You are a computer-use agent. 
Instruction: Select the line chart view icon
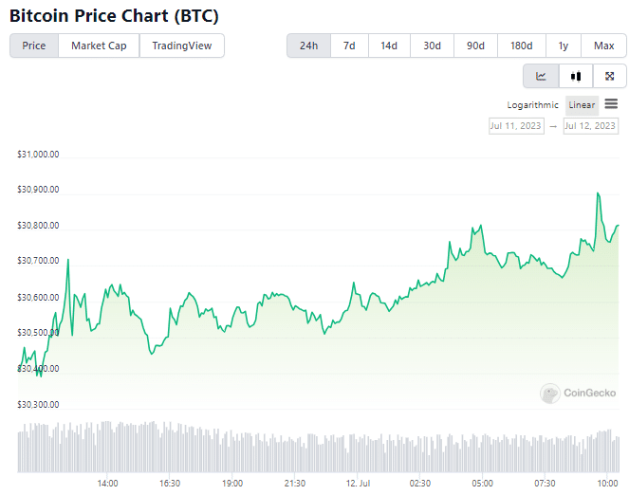(541, 76)
